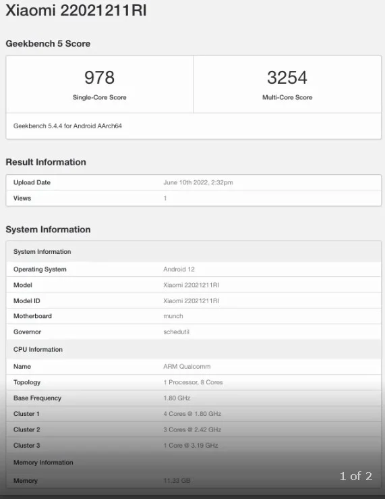
Task: Click the Topology row value
Action: tap(193, 382)
